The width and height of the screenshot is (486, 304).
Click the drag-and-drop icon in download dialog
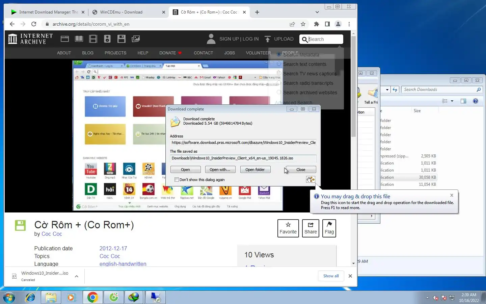coord(310,179)
